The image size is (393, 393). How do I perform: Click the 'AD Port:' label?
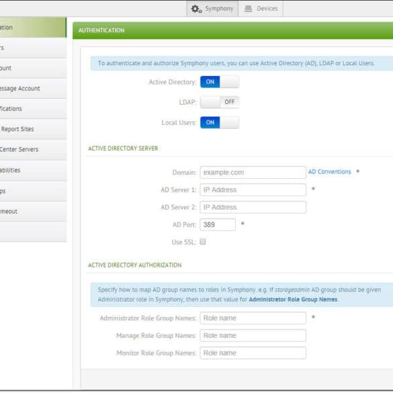click(x=184, y=225)
